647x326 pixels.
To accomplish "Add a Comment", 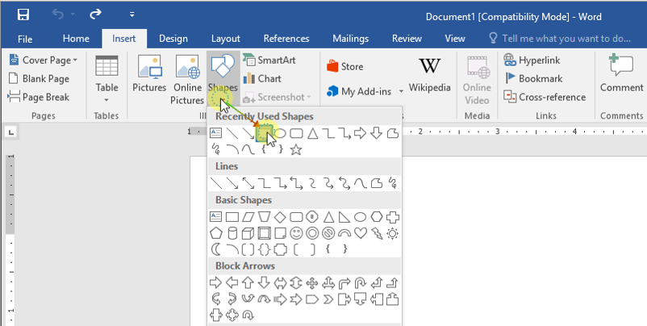I will (621, 73).
